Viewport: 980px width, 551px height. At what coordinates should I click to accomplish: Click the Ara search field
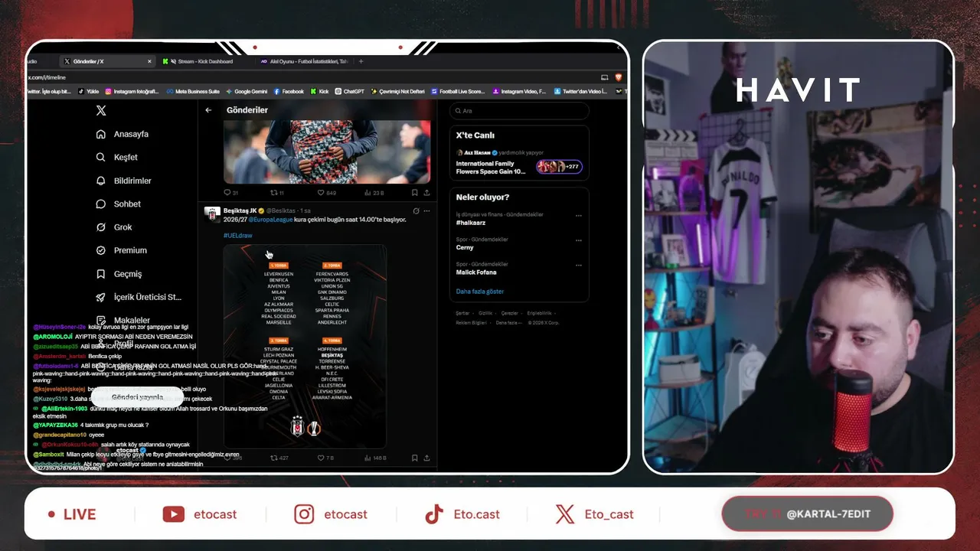click(519, 111)
